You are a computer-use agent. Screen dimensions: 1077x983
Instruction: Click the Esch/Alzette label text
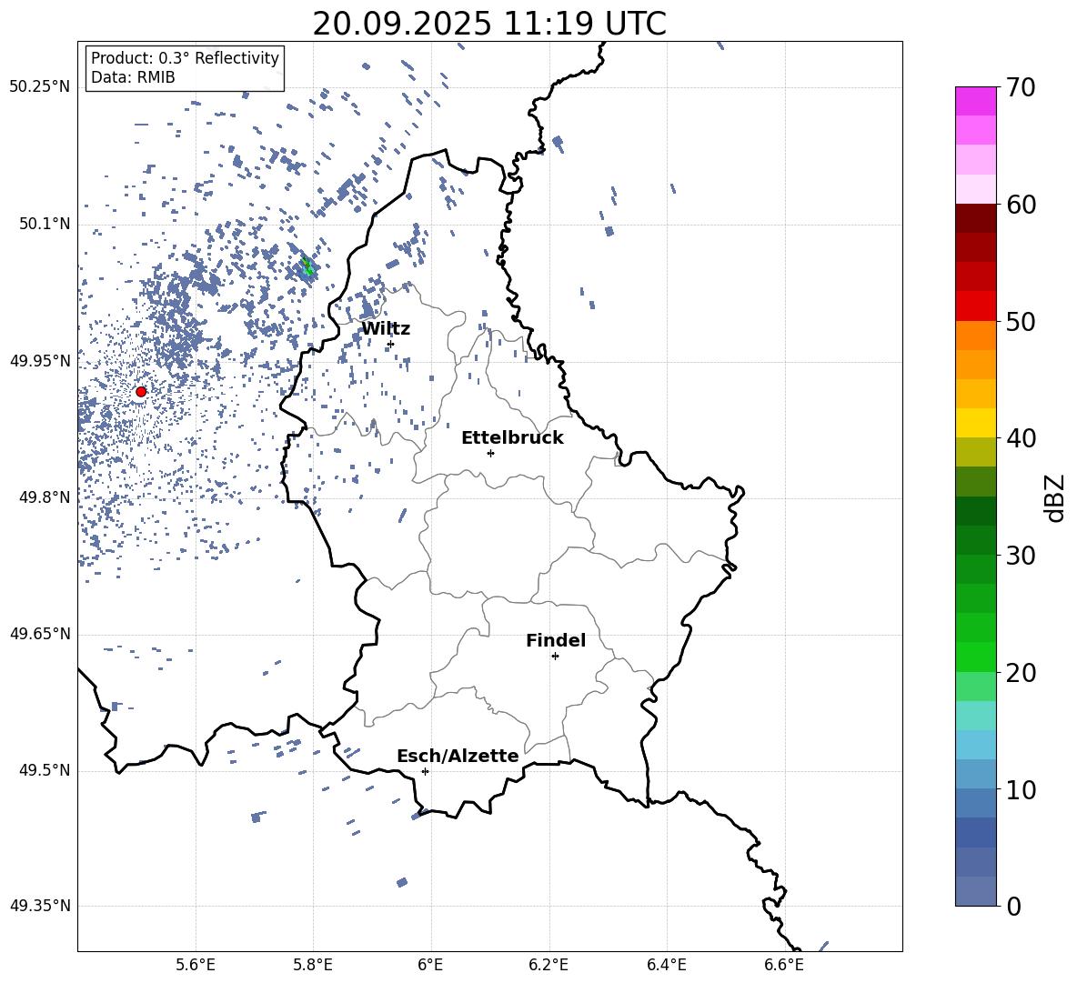458,757
